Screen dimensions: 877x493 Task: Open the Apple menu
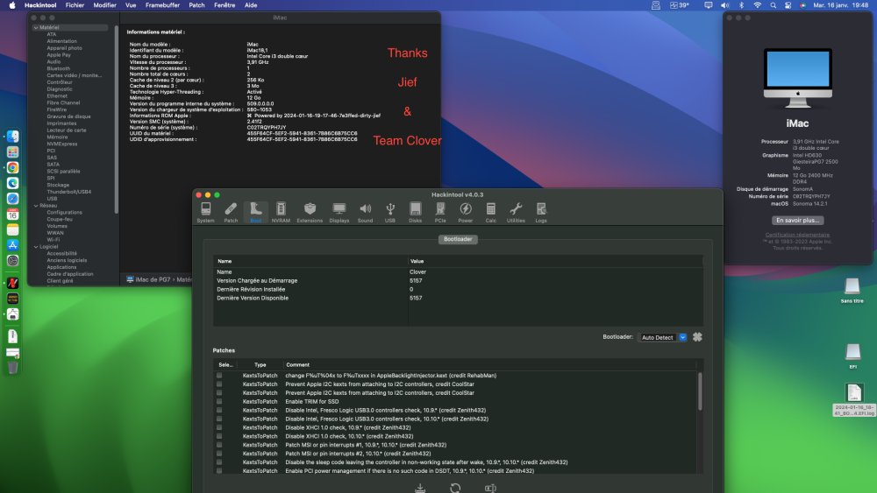[12, 5]
